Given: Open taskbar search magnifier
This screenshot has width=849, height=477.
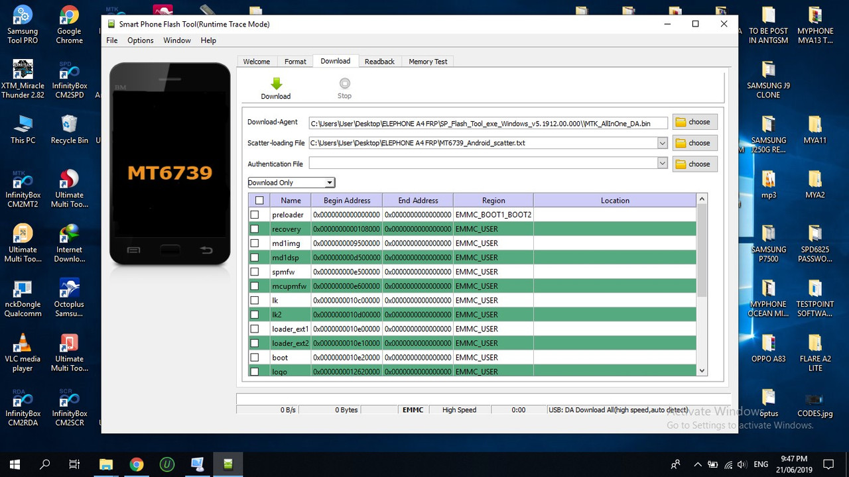Looking at the screenshot, I should (x=45, y=464).
